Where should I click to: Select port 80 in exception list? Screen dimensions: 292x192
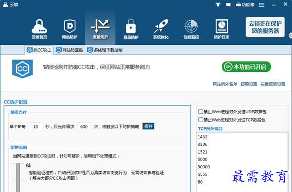[200, 182]
